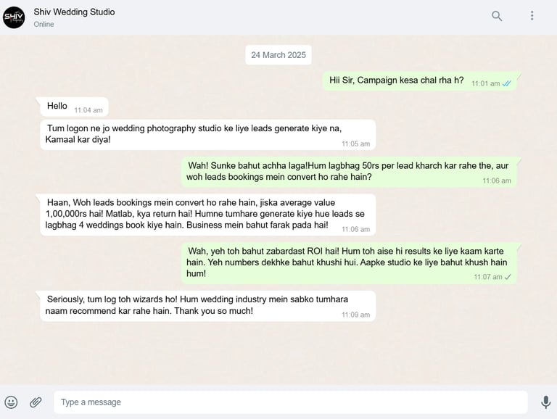Click the Shiv Wedding Studio profile picture

pos(14,17)
